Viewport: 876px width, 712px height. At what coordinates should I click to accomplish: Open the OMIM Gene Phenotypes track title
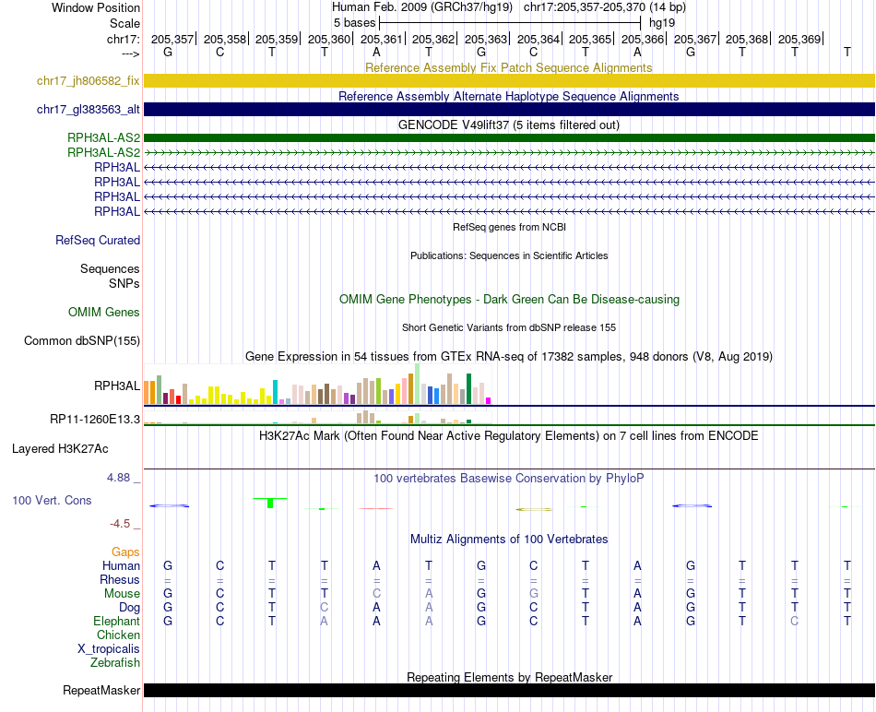coord(509,299)
